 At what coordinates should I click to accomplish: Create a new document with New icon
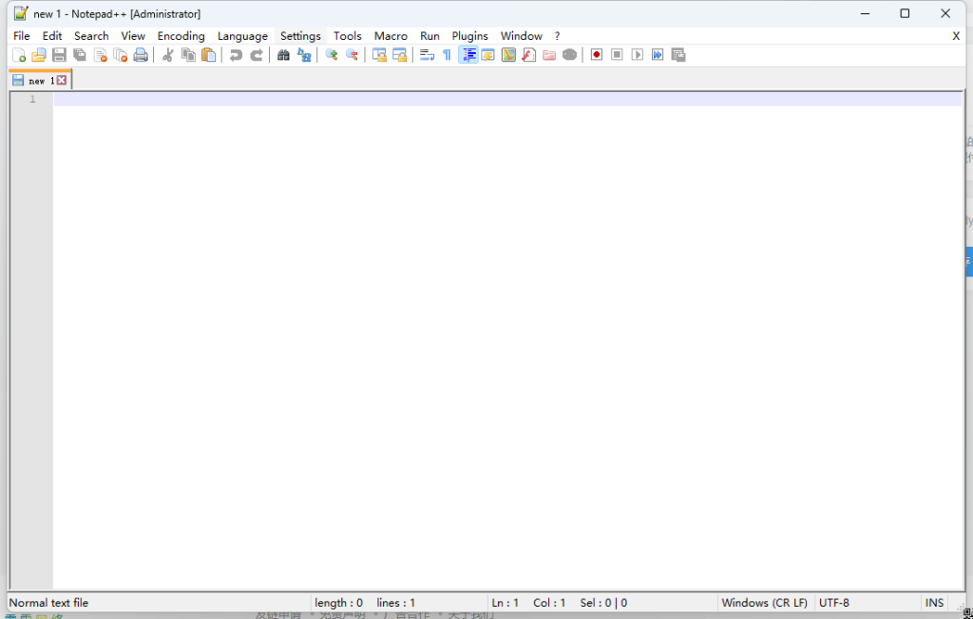click(x=19, y=55)
